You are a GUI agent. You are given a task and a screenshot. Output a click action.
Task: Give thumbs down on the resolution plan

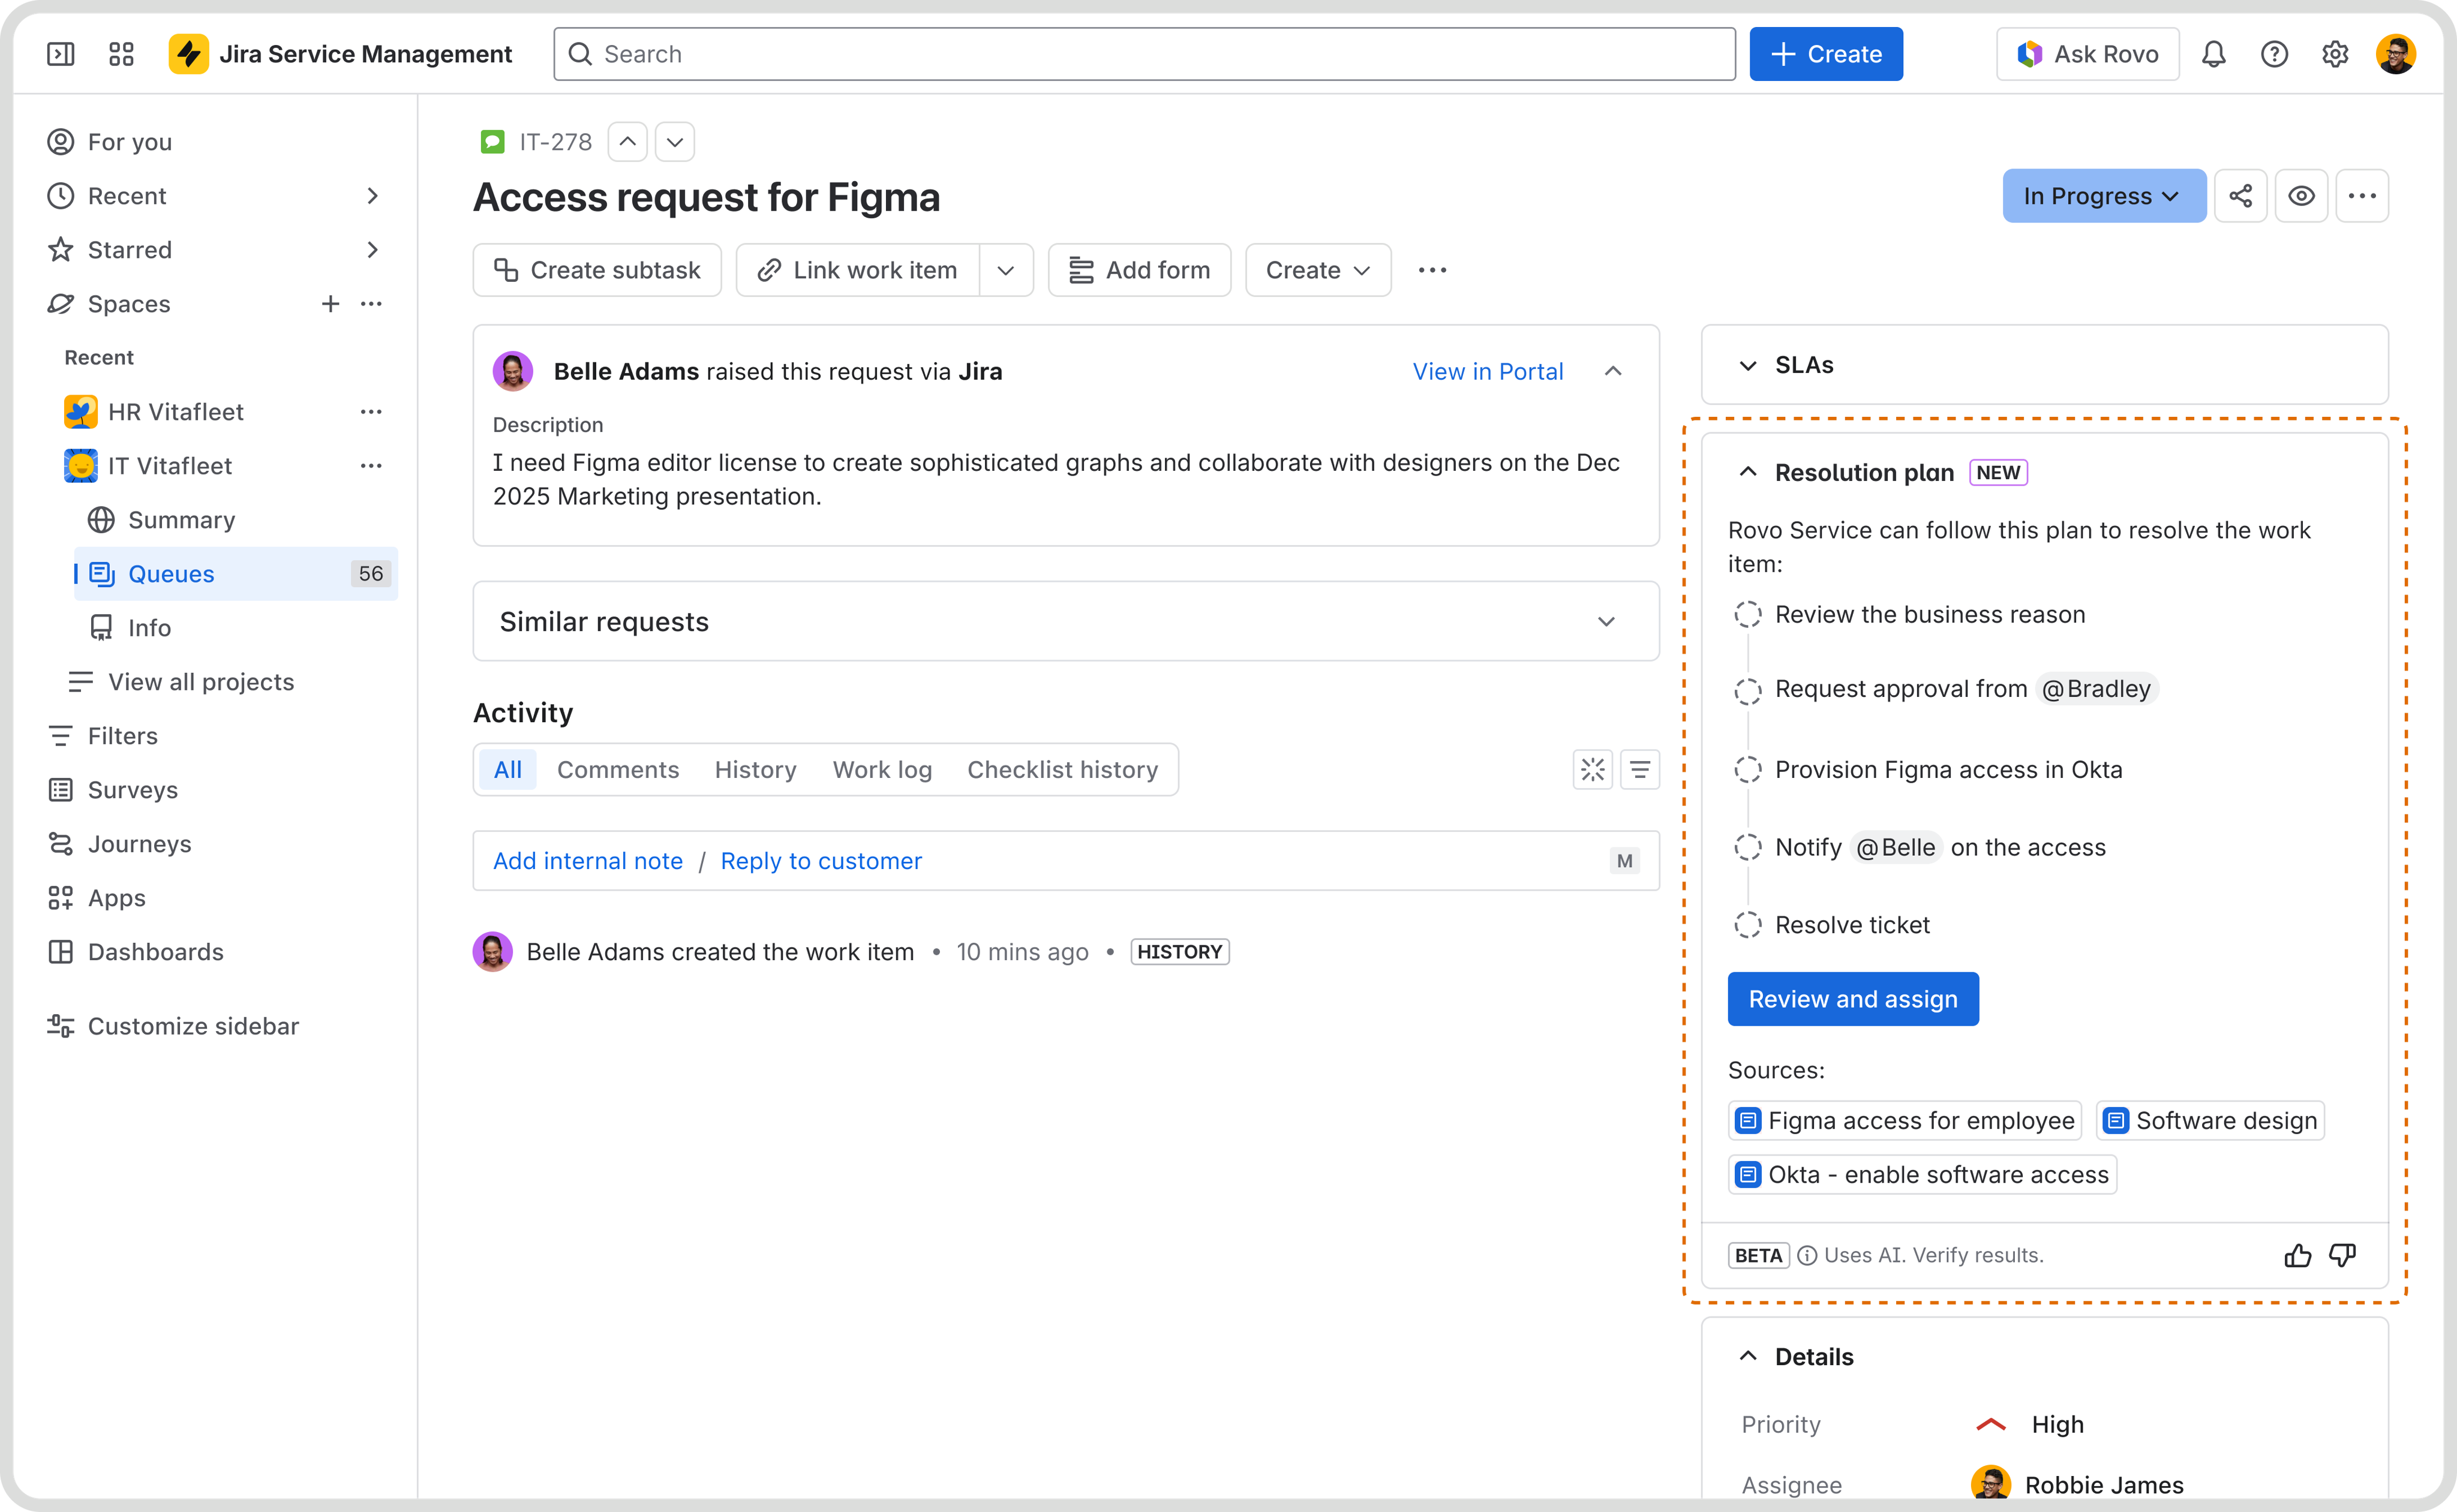(2343, 1255)
